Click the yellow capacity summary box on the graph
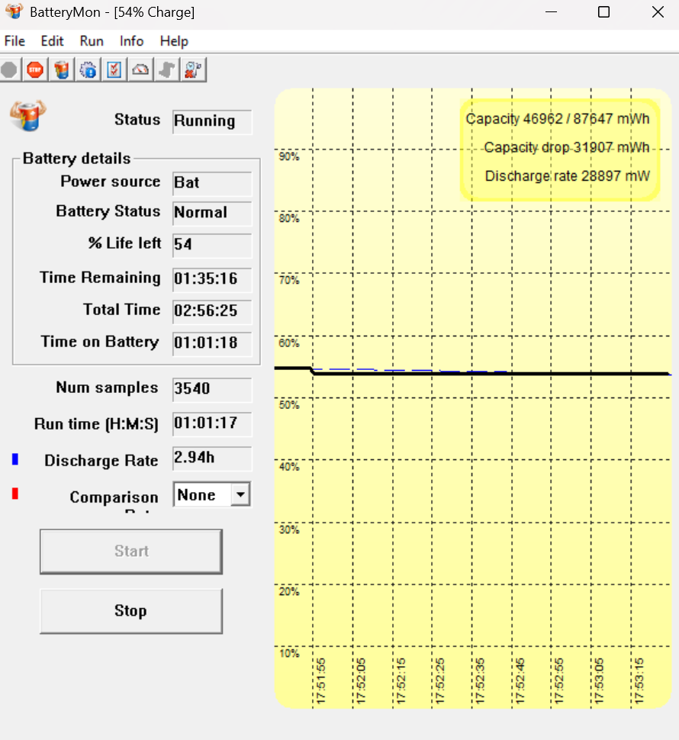This screenshot has width=679, height=740. click(x=561, y=147)
